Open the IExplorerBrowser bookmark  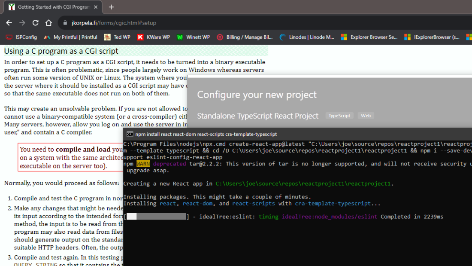[x=432, y=37]
